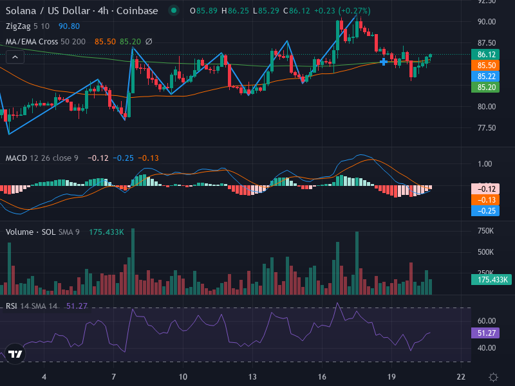
Task: Click the RSI legend value 51.27
Action: pyautogui.click(x=77, y=306)
